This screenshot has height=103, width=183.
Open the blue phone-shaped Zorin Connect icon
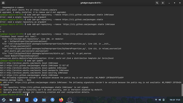coord(27,100)
